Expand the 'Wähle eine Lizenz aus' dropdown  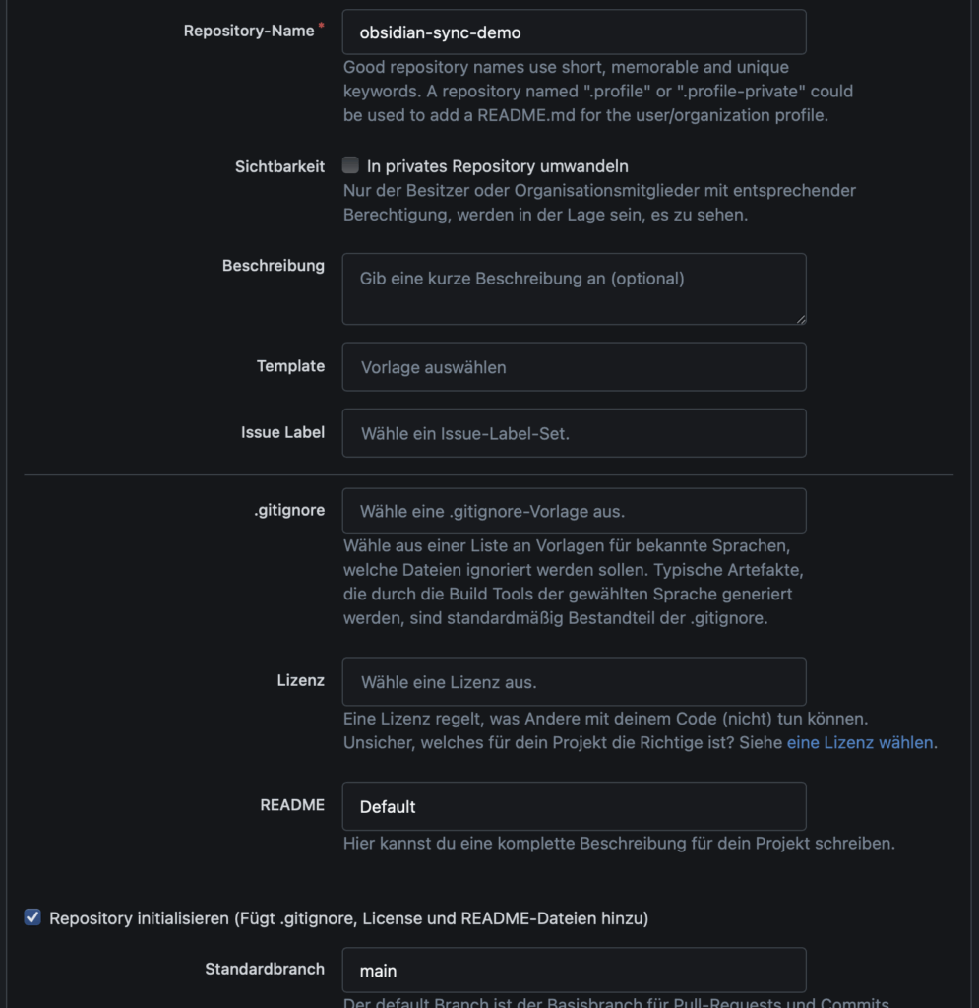click(x=574, y=682)
